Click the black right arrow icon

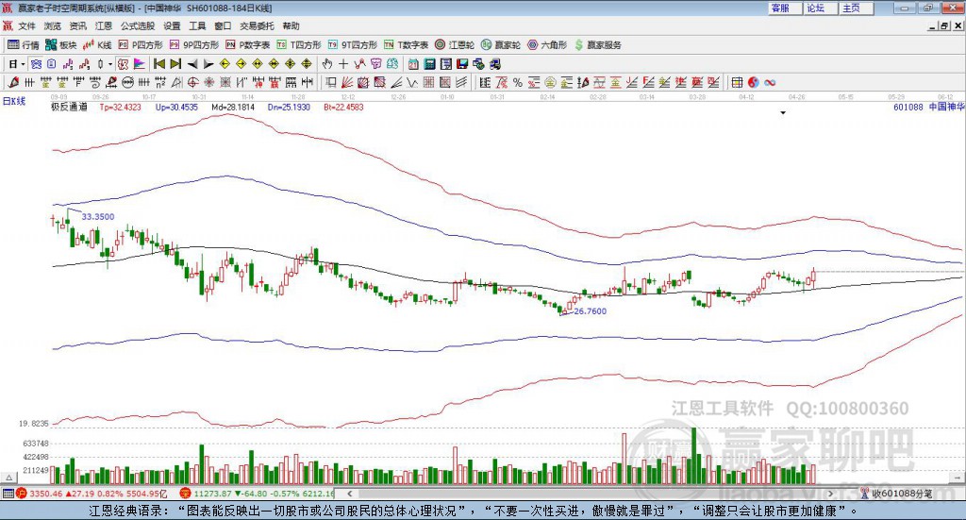click(x=208, y=64)
